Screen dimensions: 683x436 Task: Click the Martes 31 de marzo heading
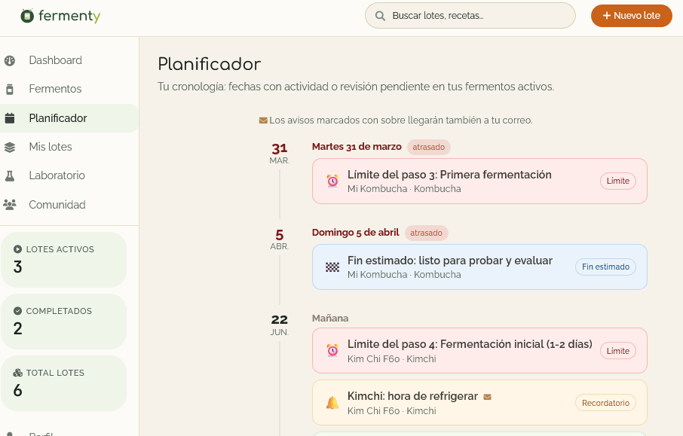pos(357,147)
